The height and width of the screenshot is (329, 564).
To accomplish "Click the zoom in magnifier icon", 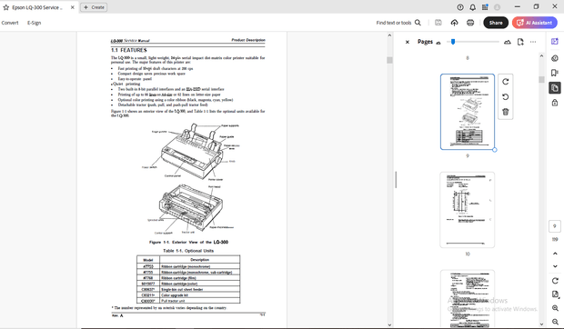I will tap(555, 308).
